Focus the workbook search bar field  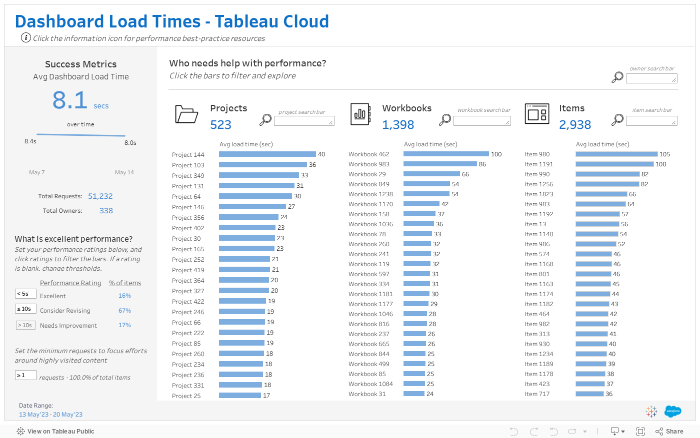click(482, 121)
